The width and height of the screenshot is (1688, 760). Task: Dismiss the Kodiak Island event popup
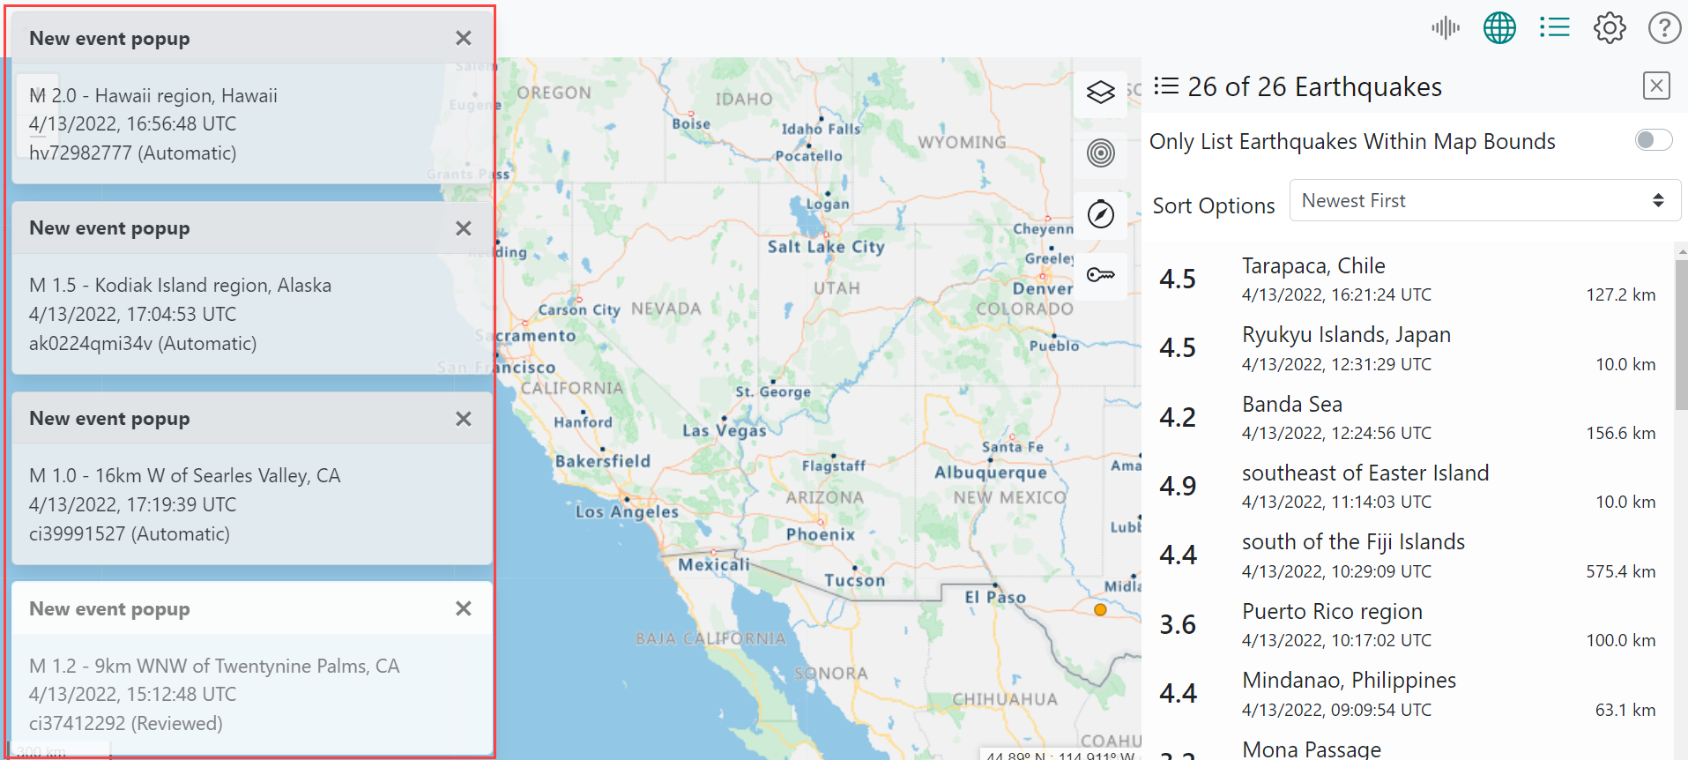tap(464, 228)
